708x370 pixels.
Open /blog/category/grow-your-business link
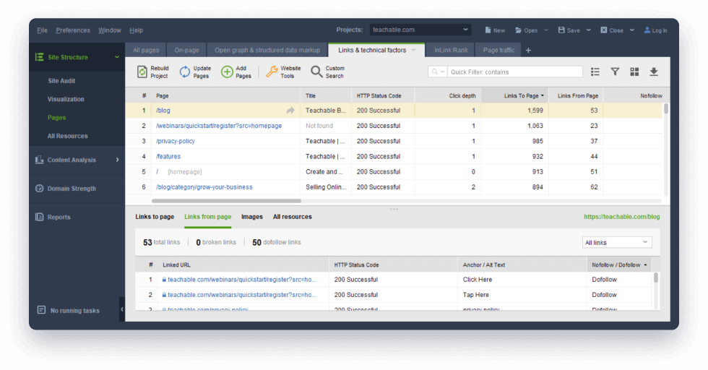point(204,187)
